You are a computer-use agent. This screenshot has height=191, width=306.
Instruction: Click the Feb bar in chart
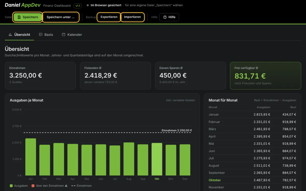(x=45, y=160)
